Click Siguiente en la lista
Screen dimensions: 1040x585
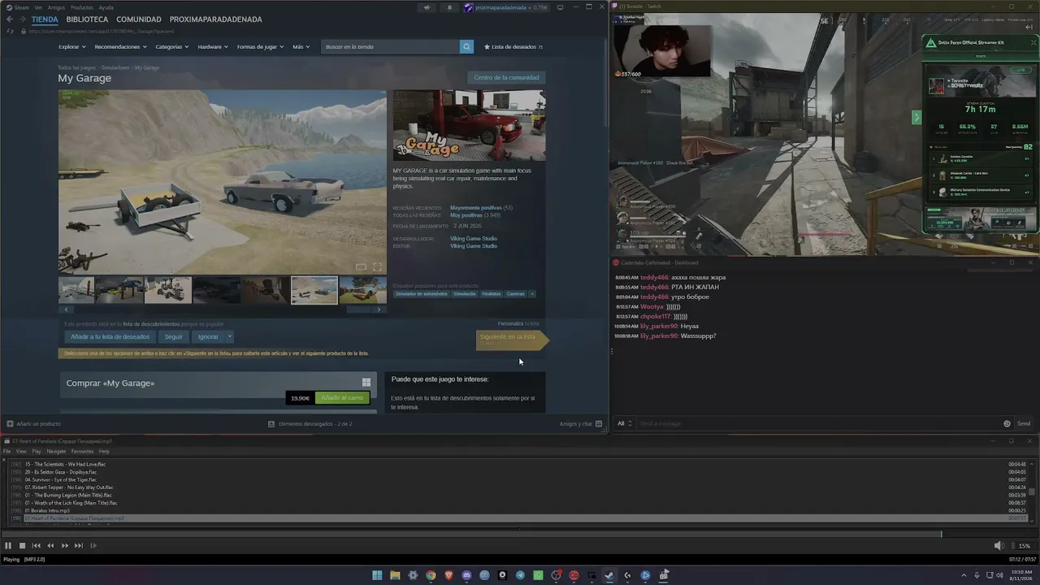(x=512, y=340)
